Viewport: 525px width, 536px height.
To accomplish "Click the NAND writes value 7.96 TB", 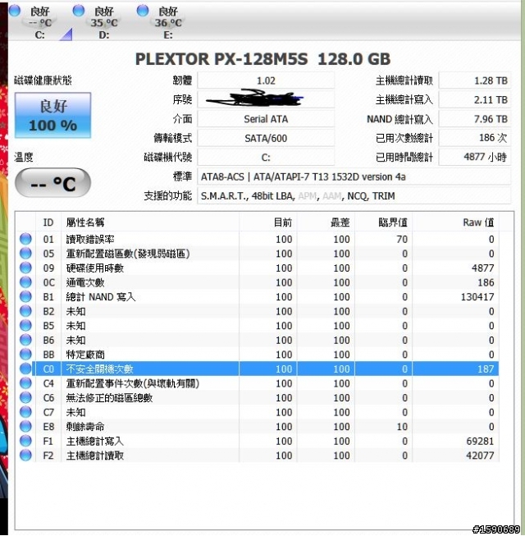I will [x=475, y=119].
